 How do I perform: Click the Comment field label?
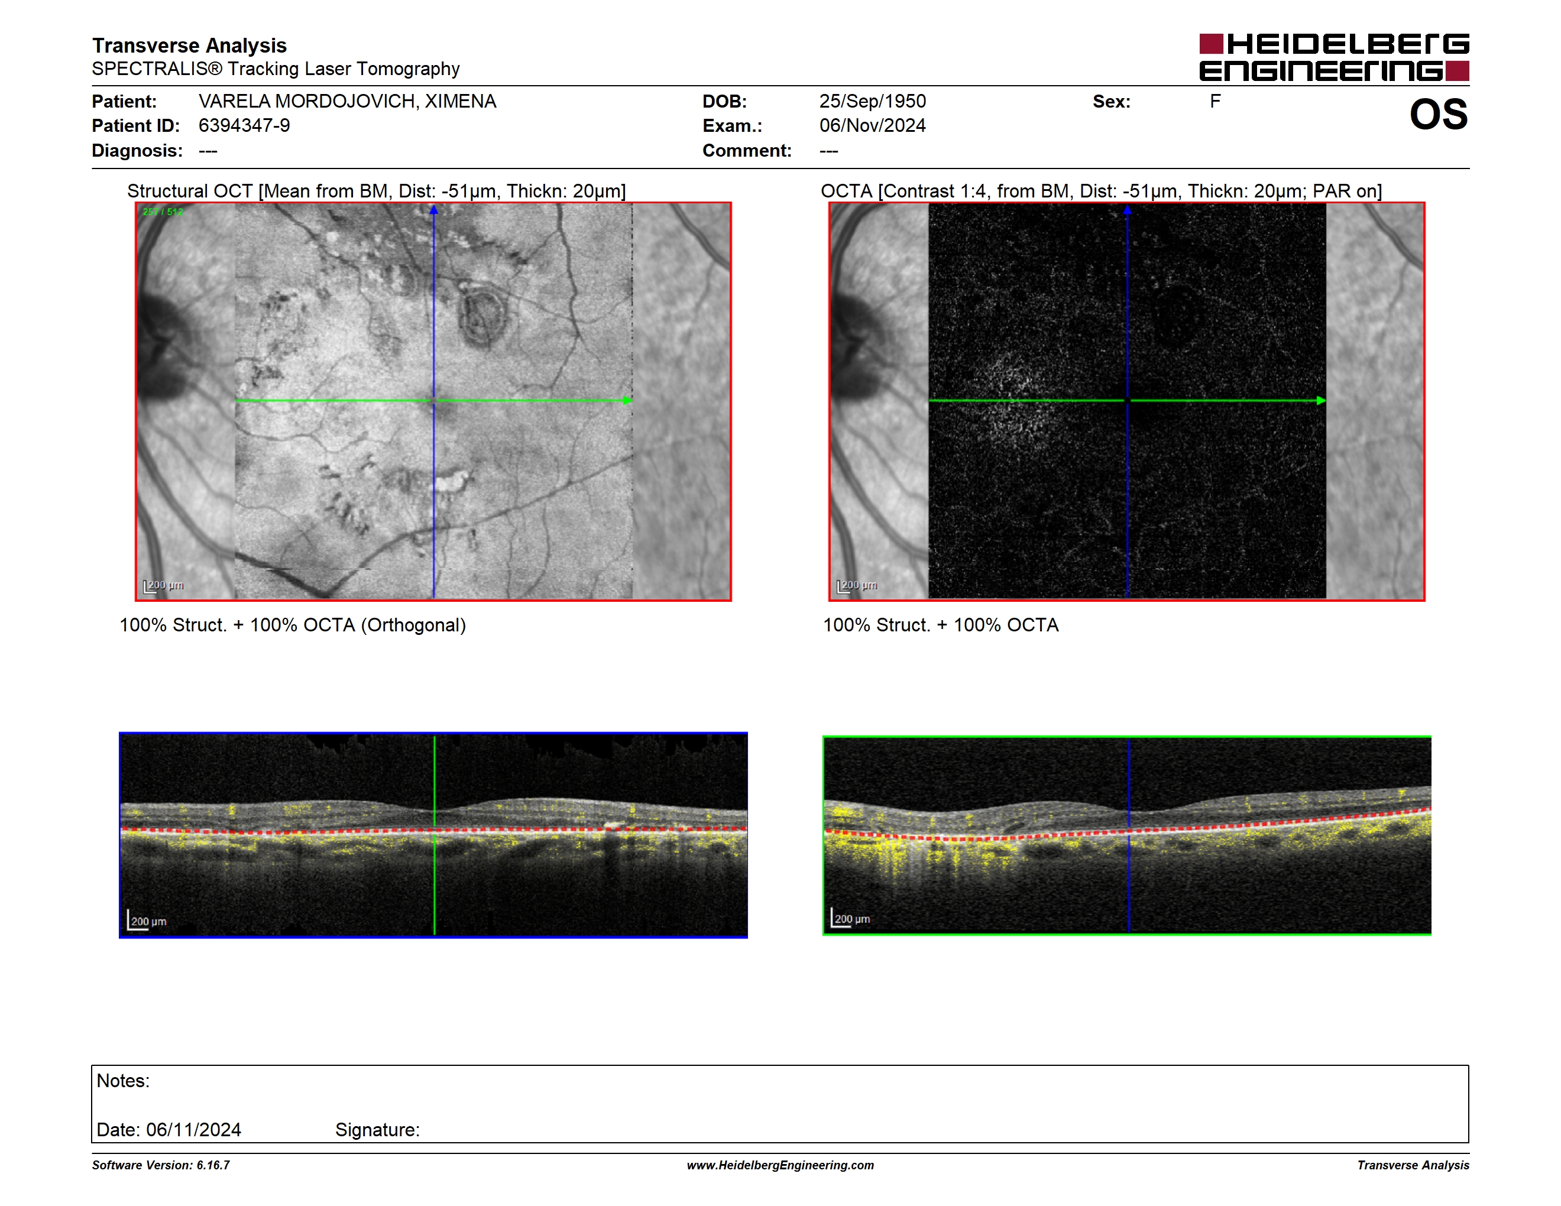(x=747, y=151)
